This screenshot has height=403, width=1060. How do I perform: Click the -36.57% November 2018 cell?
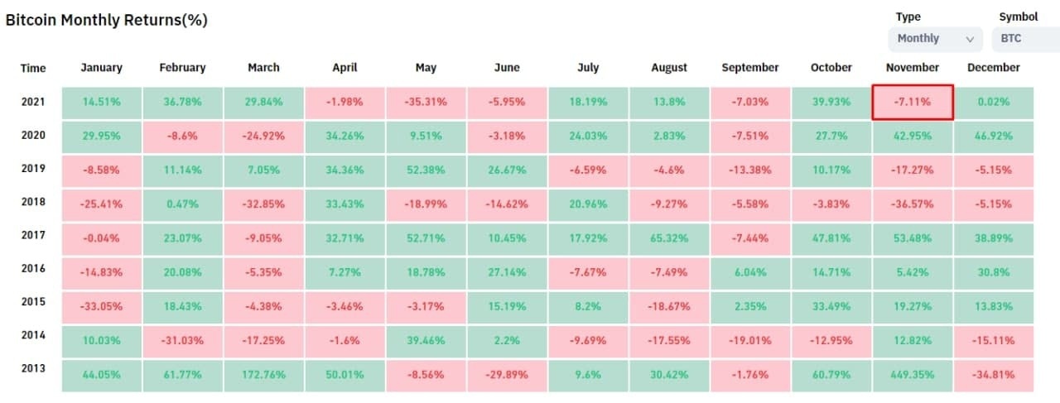click(x=913, y=204)
